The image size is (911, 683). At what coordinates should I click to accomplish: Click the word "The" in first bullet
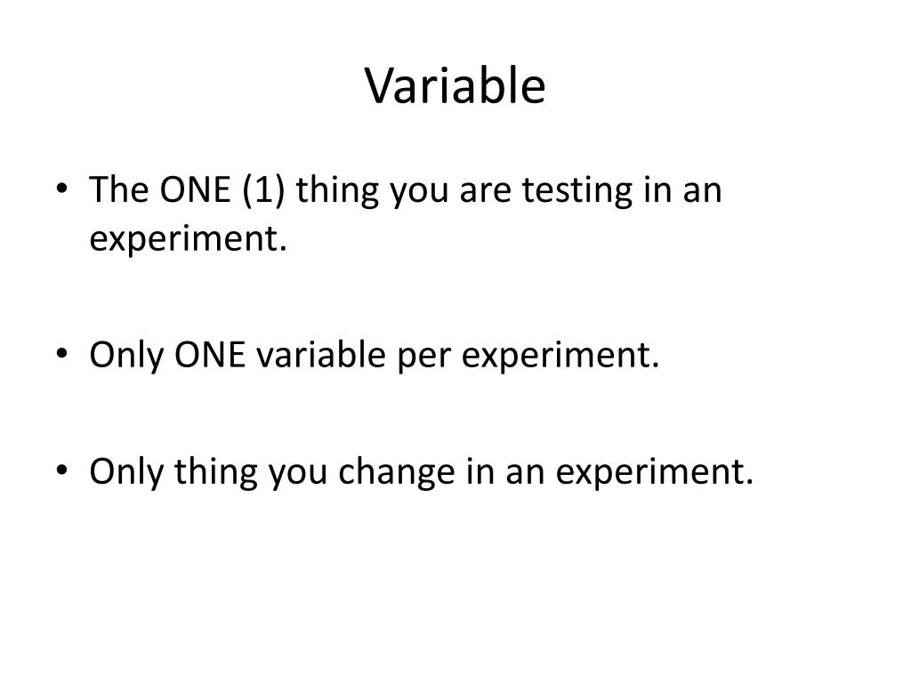click(118, 189)
